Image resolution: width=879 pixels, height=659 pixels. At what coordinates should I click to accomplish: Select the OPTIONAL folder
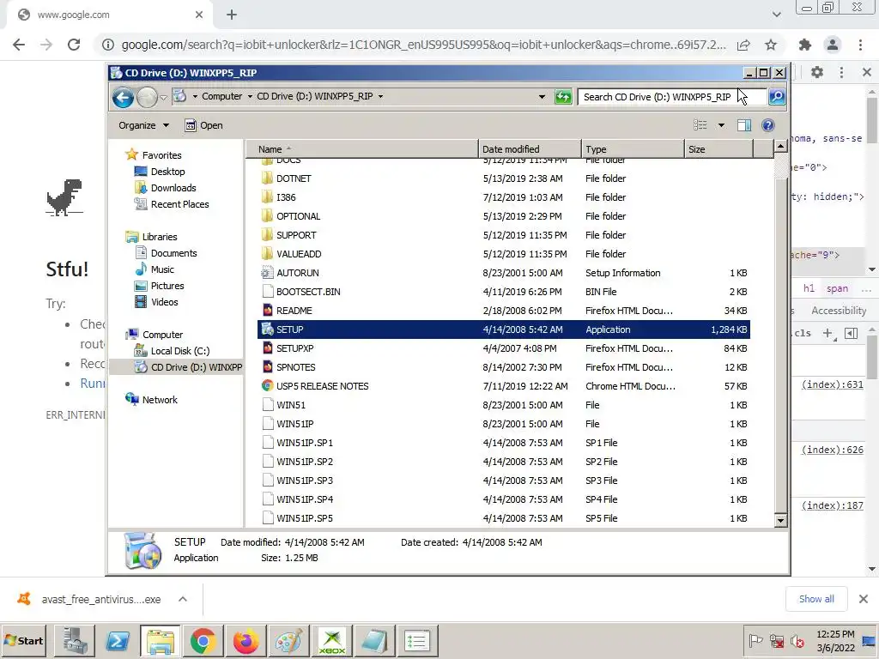click(503, 216)
